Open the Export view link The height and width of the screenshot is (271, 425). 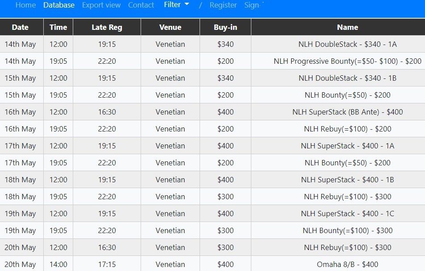click(x=101, y=5)
